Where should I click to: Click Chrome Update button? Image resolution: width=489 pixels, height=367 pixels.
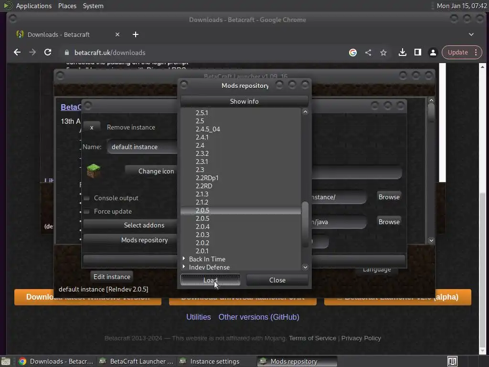[457, 53]
